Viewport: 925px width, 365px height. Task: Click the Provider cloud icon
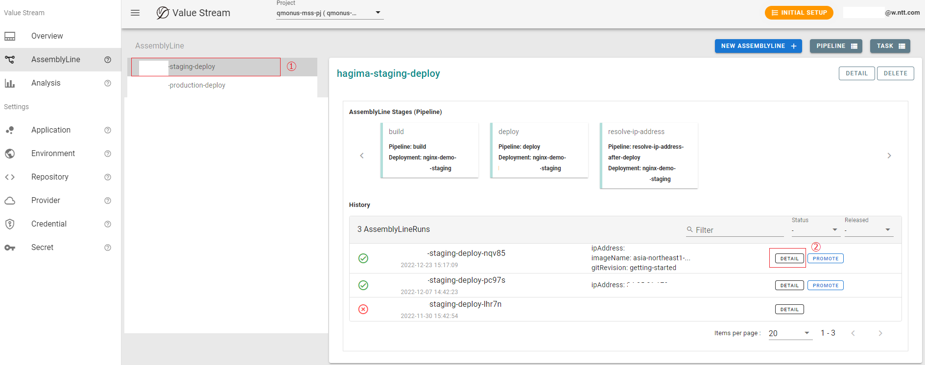[10, 201]
